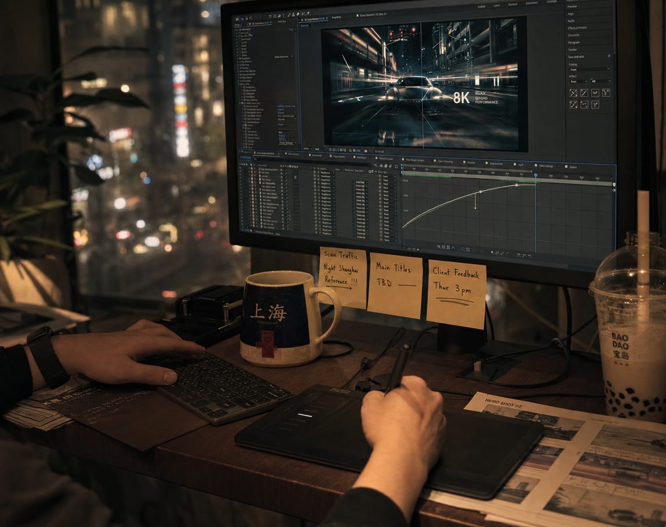The image size is (666, 527).
Task: Click the zoom slider under the graph editor
Action: pos(413,249)
